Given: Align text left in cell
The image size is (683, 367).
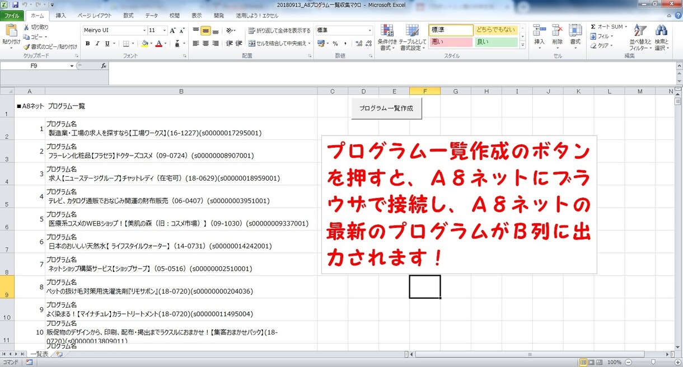Looking at the screenshot, I should tap(196, 44).
